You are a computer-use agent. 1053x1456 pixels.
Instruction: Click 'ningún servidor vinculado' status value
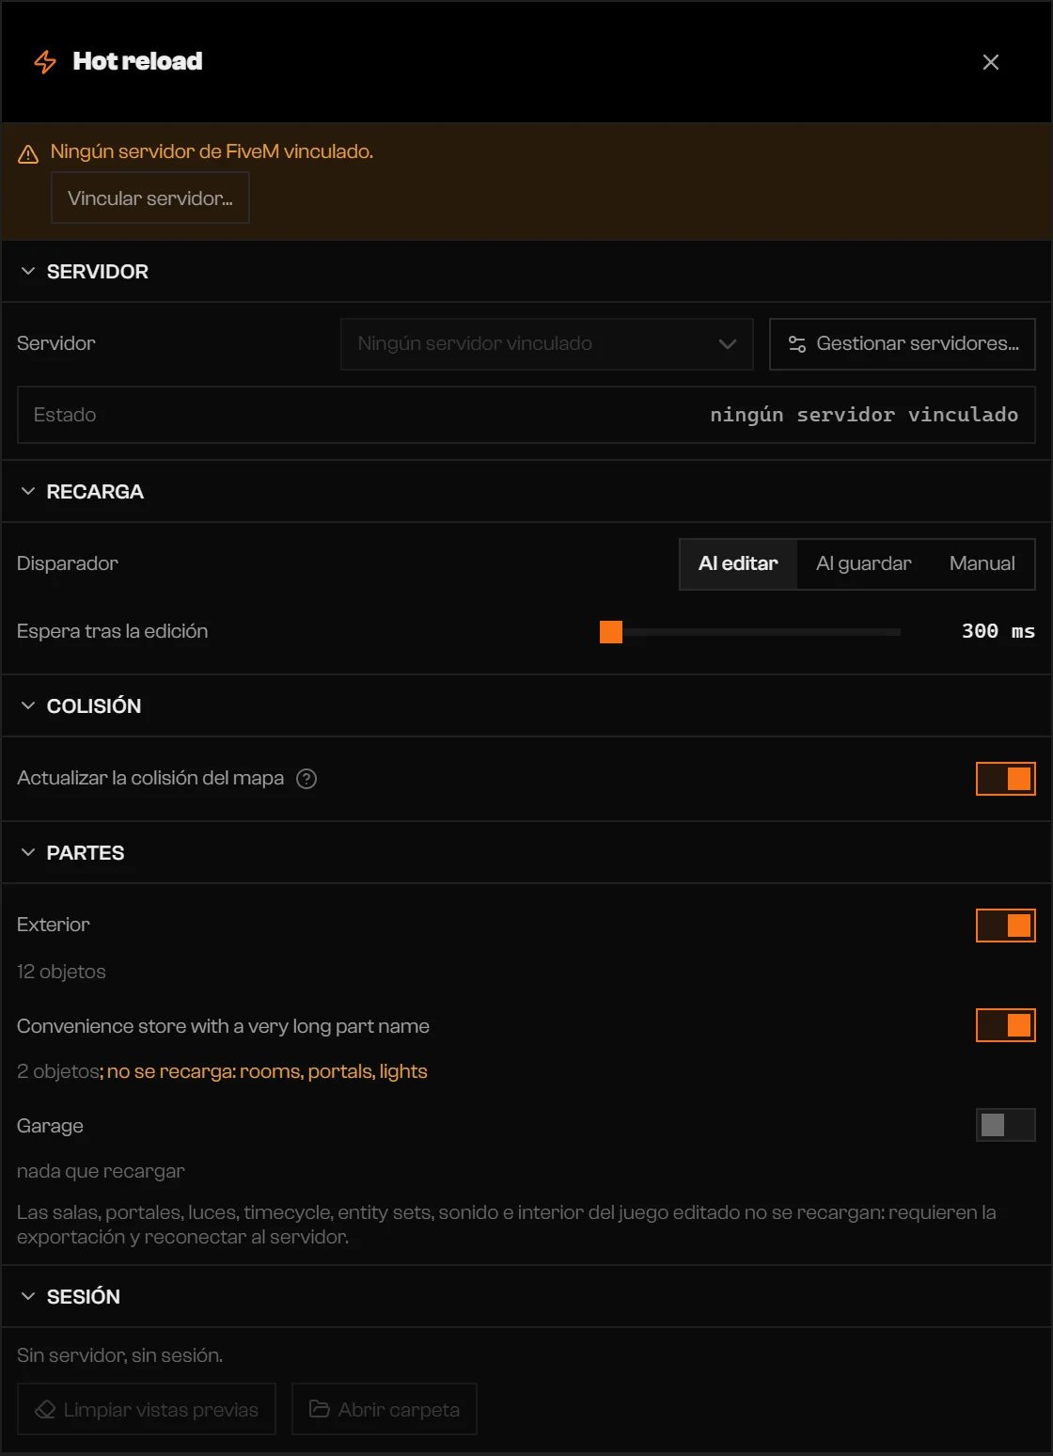864,415
